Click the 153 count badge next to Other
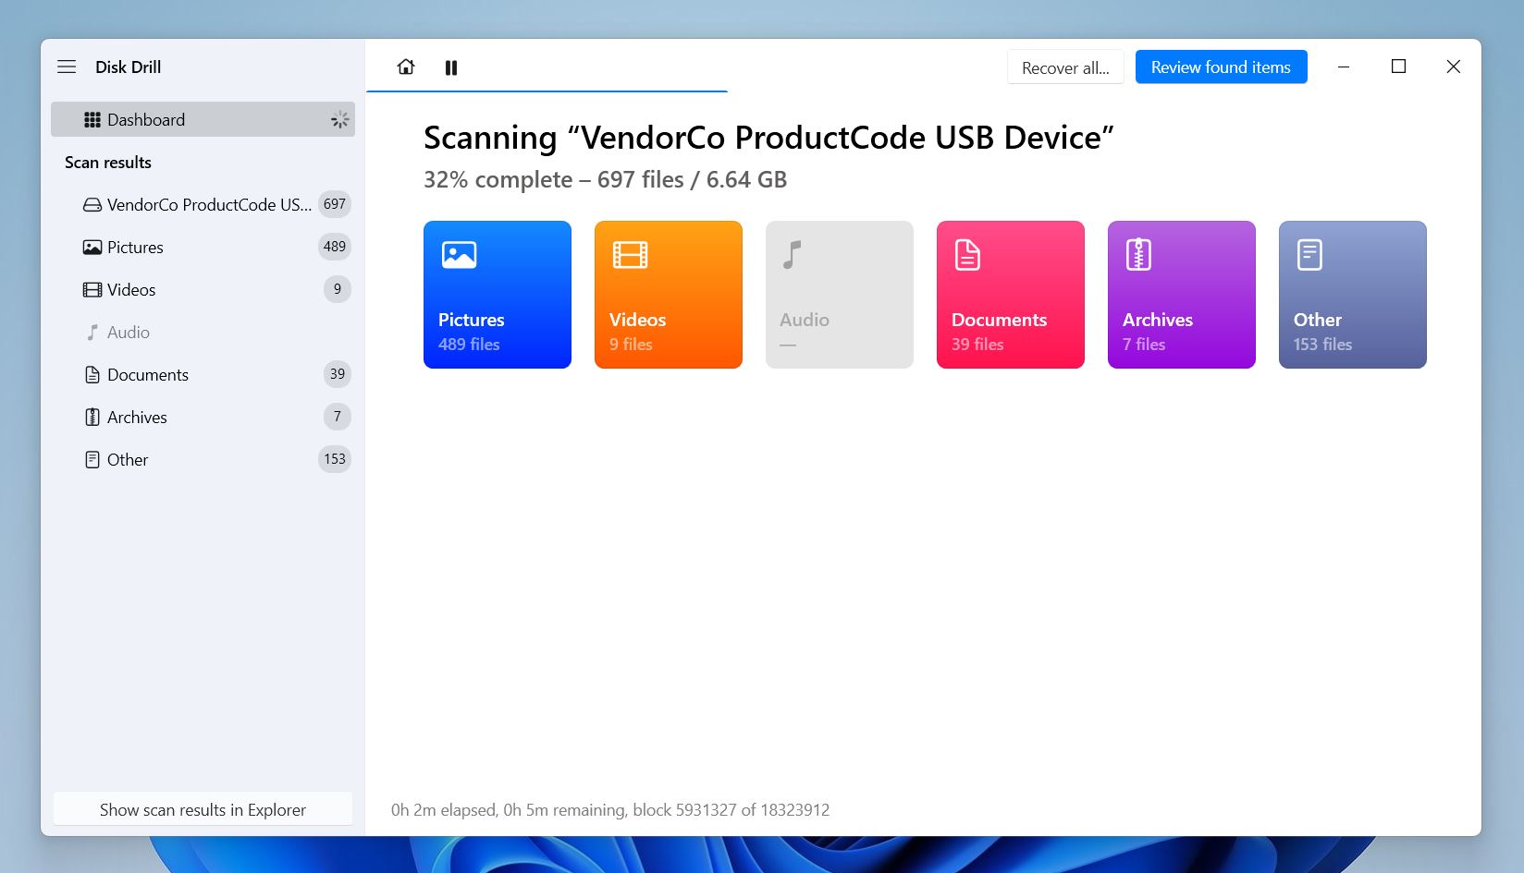Image resolution: width=1524 pixels, height=873 pixels. coord(335,459)
